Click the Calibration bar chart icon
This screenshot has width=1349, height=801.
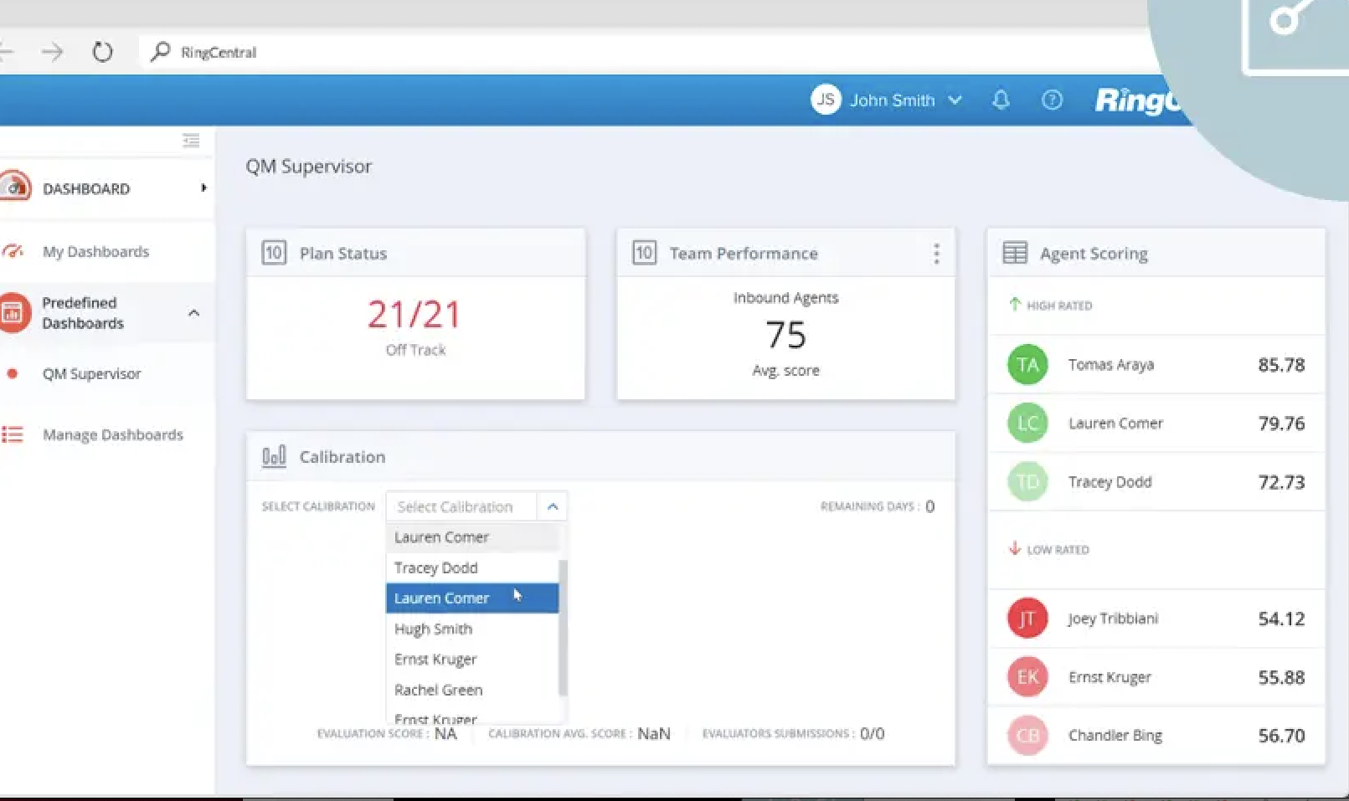point(274,456)
